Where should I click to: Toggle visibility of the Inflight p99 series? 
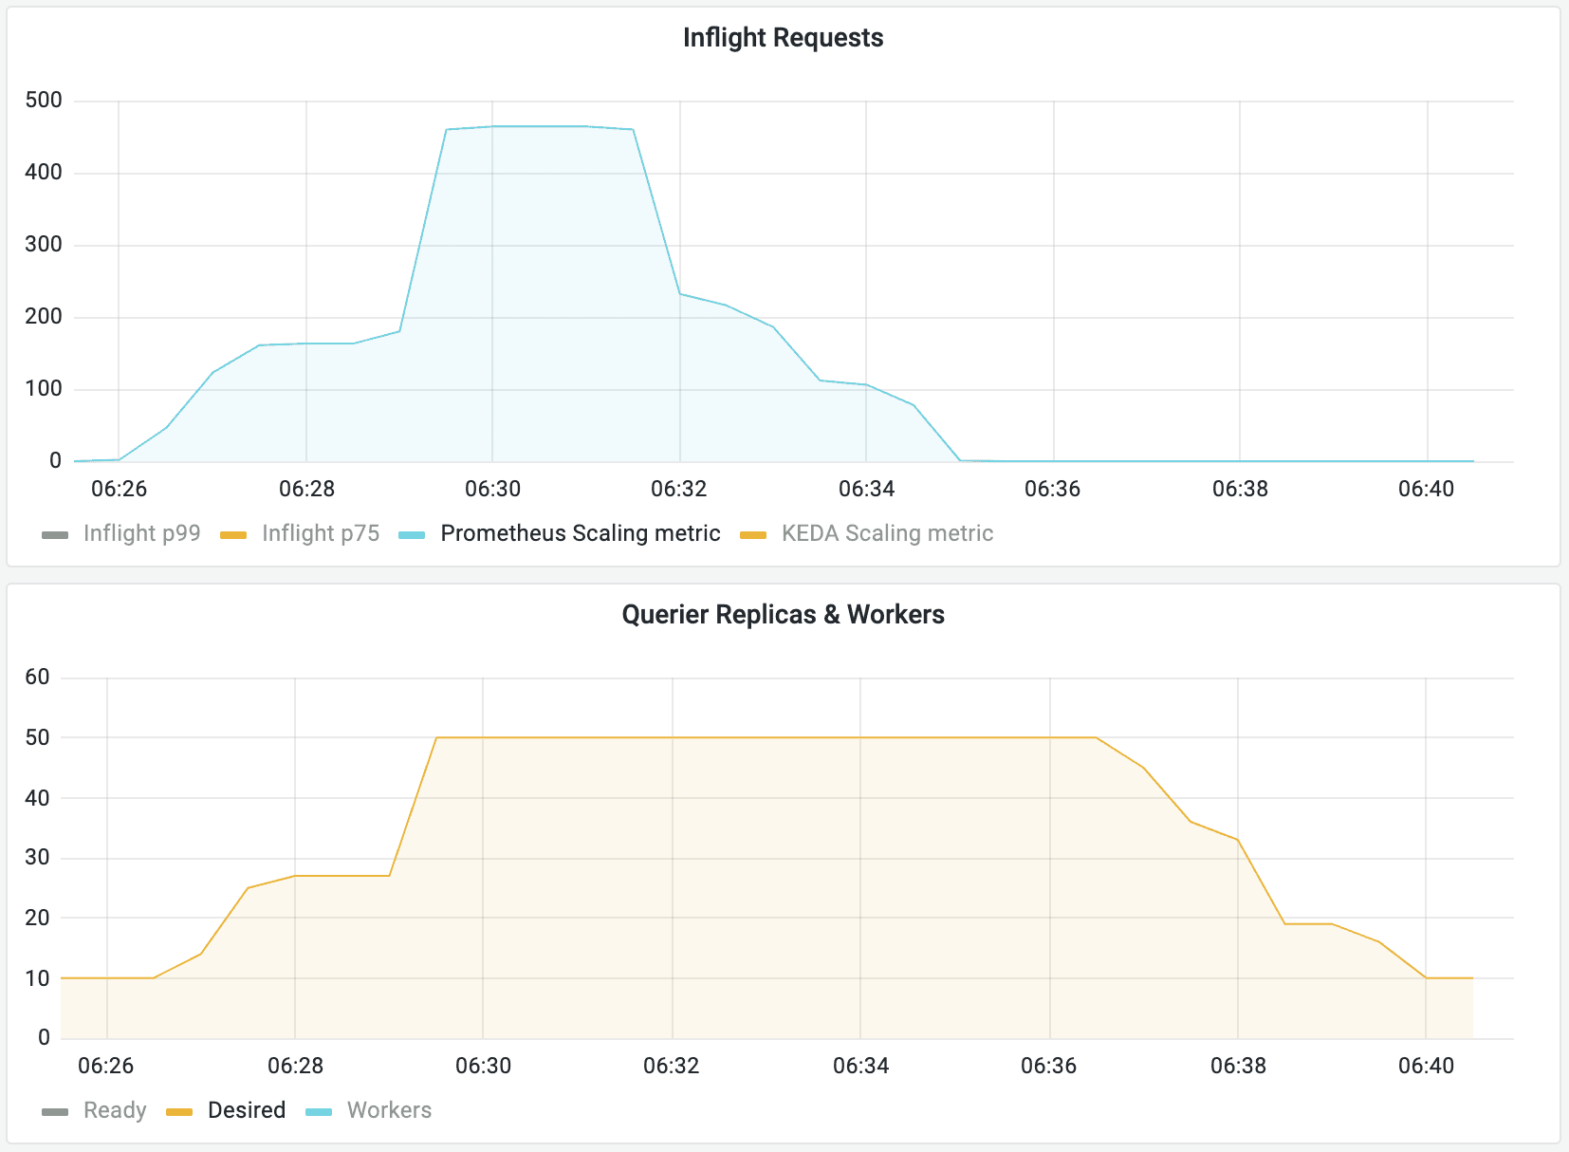tap(141, 533)
